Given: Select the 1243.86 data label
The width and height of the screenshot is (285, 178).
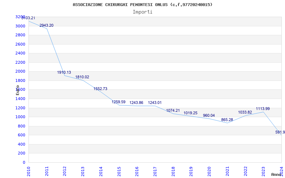Looking at the screenshot, I should click(x=136, y=103).
